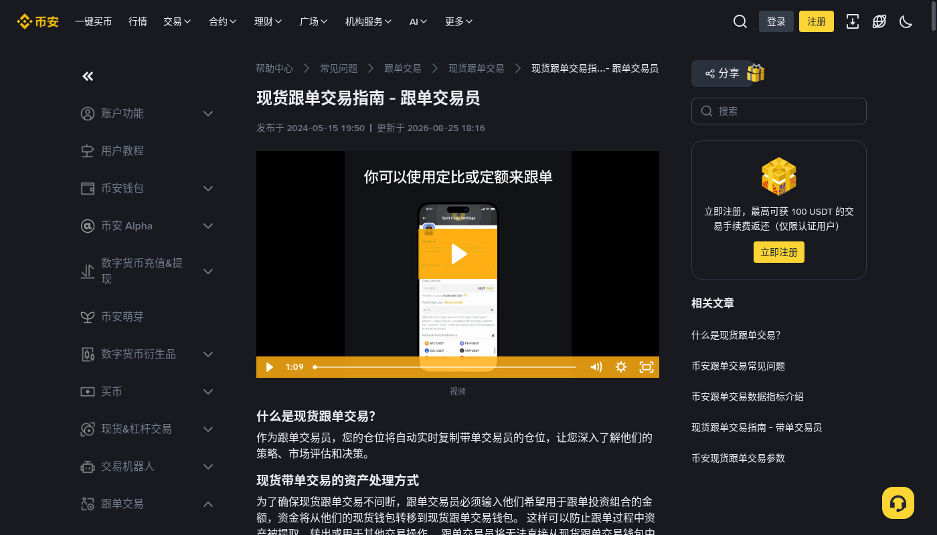Click 用户教程 sidebar item
The image size is (937, 535).
click(x=122, y=151)
